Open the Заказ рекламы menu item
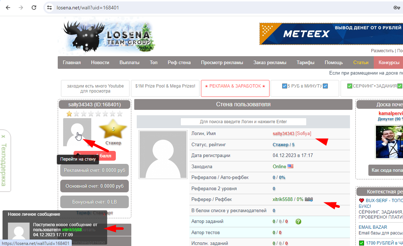403x246 pixels. [270, 63]
